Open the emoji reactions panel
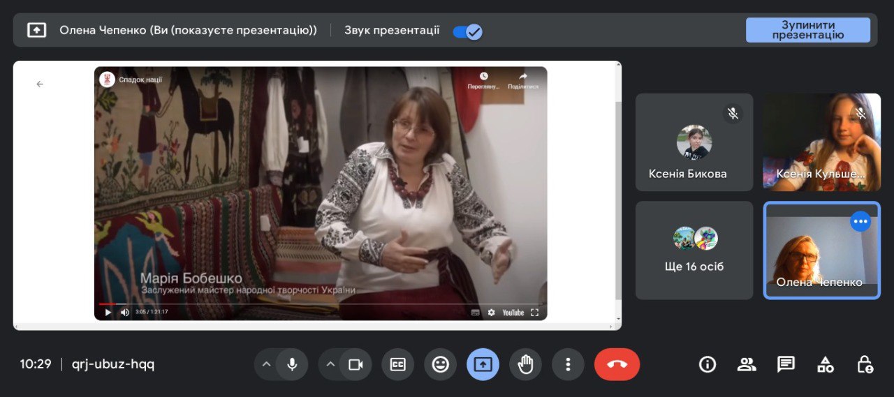This screenshot has width=894, height=397. coord(440,364)
